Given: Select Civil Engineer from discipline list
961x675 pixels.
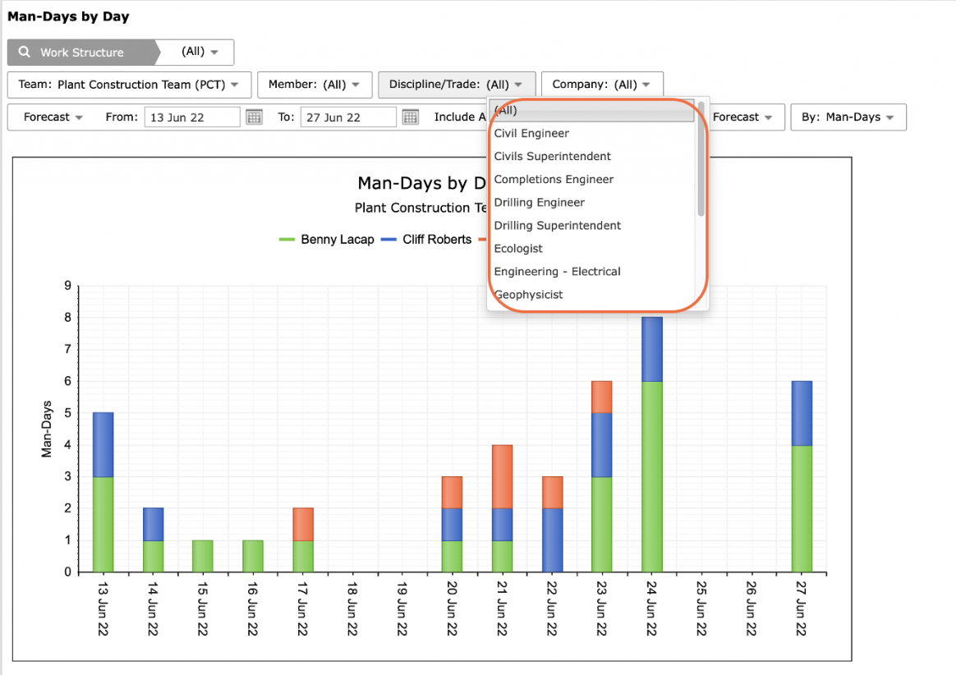Looking at the screenshot, I should (531, 134).
